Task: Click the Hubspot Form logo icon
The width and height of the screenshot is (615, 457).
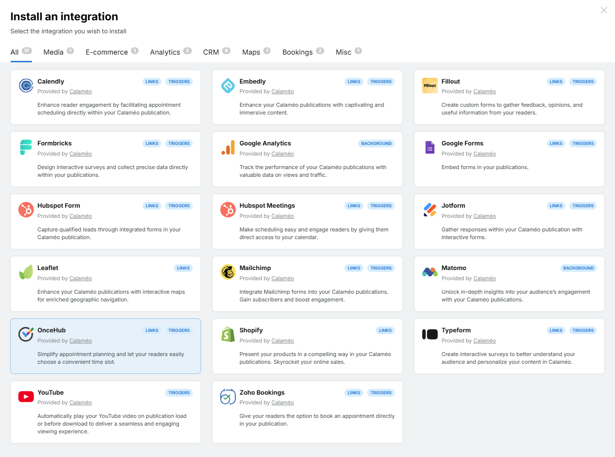Action: 26,210
